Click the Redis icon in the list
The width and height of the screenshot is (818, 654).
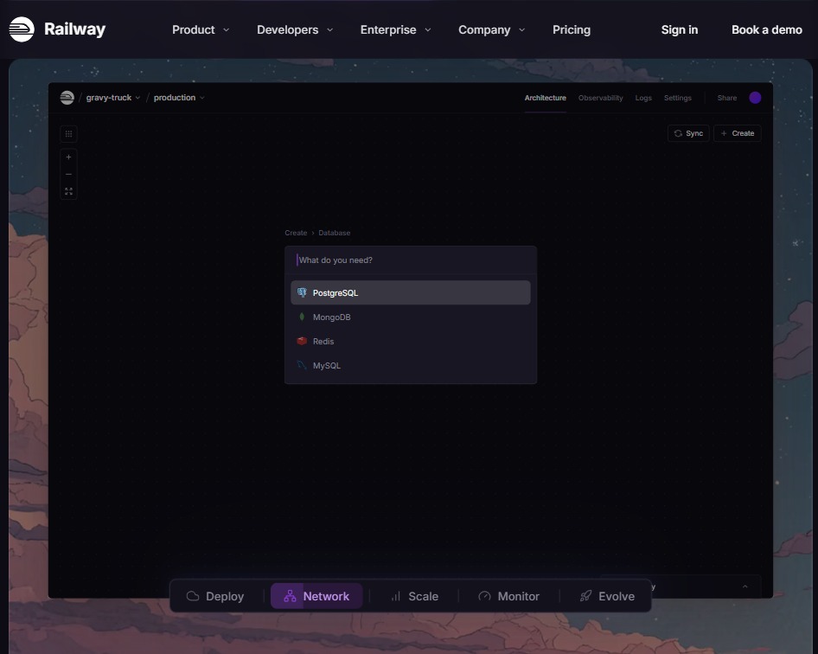[x=303, y=341]
